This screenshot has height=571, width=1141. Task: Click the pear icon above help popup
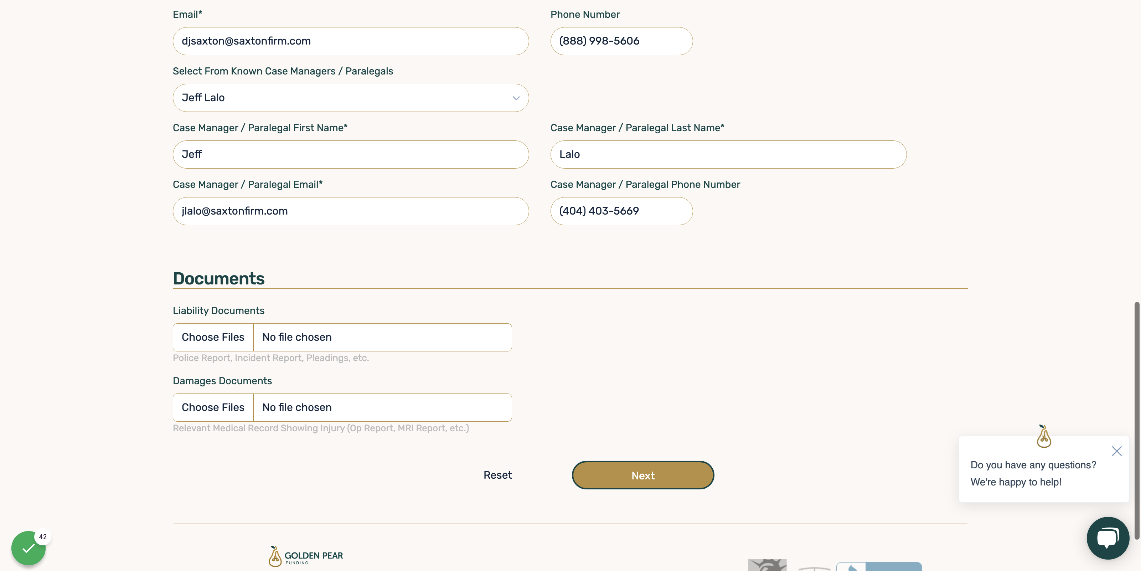(1044, 436)
